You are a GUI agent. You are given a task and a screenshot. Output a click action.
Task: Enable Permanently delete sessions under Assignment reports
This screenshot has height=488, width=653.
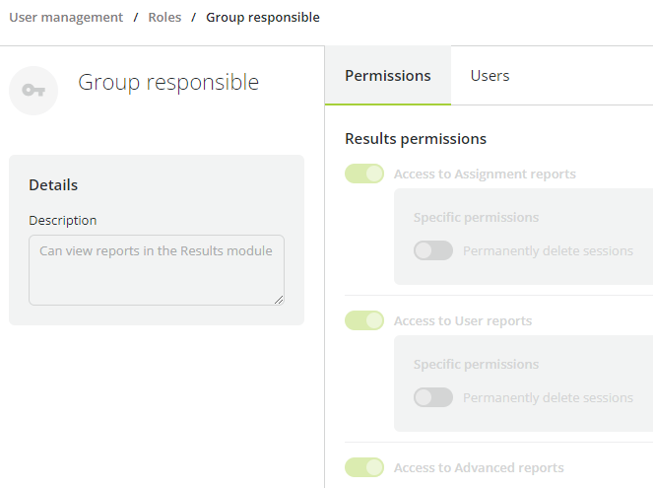pos(433,250)
